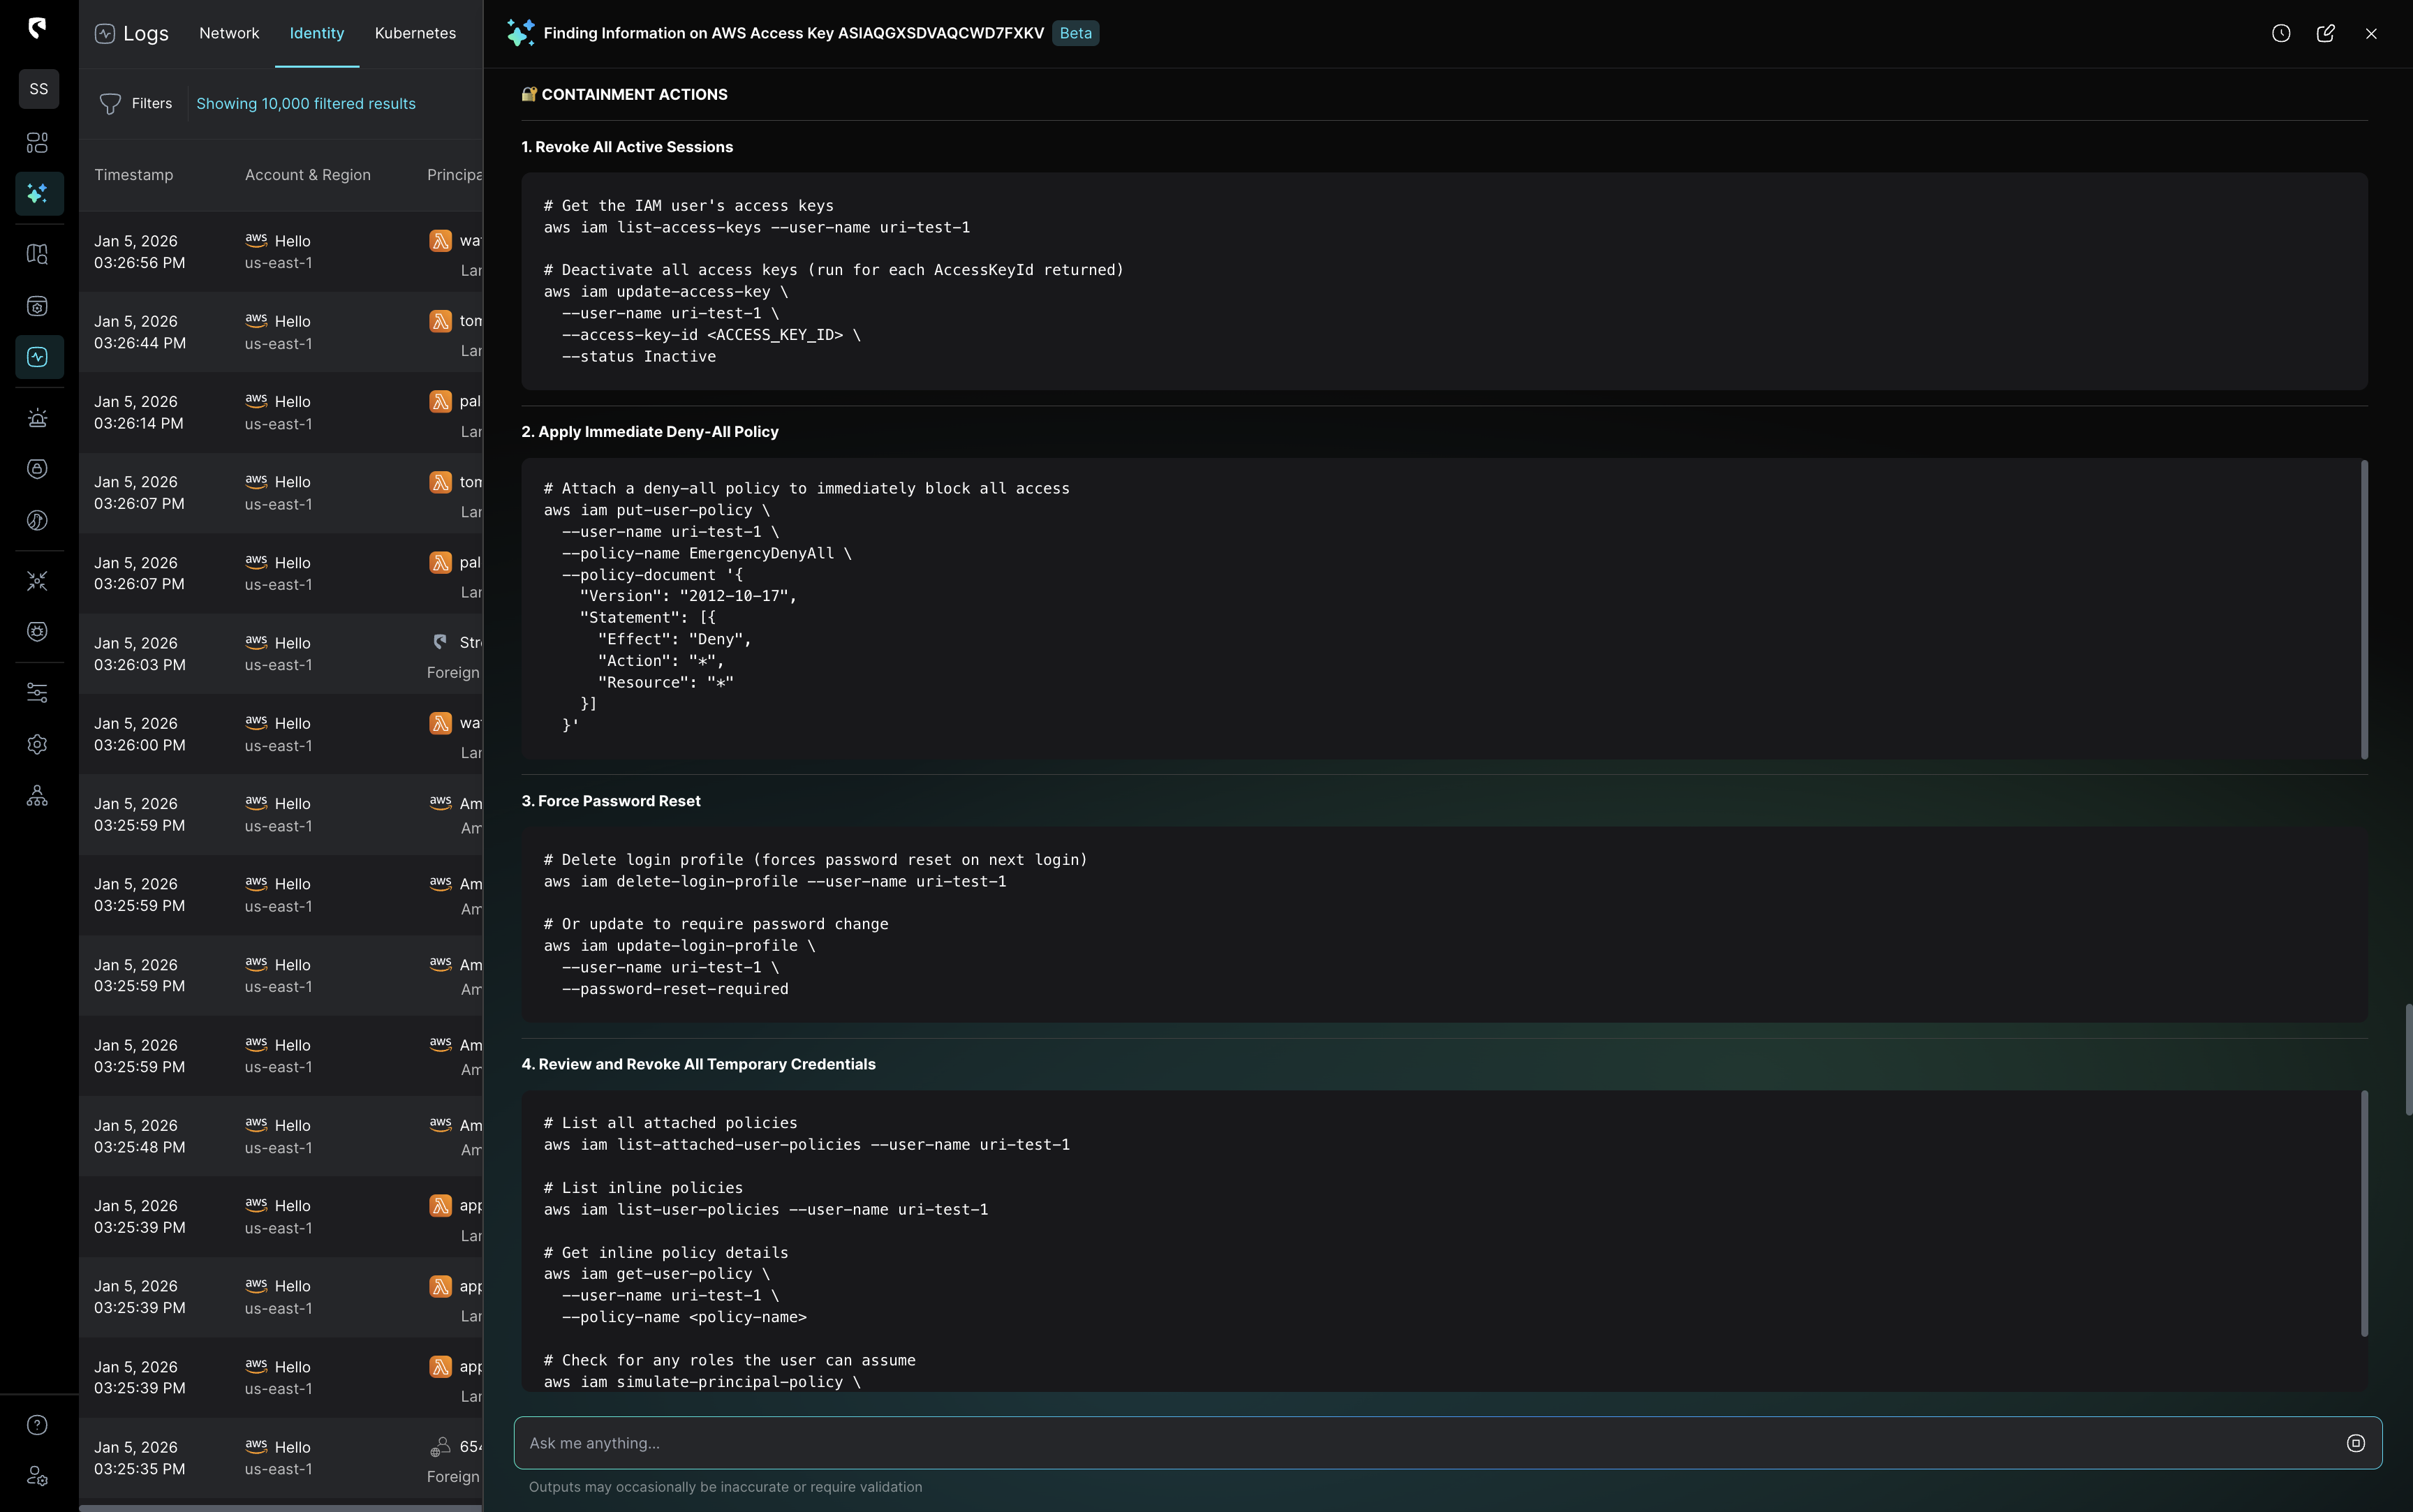
Task: Select the Identity tab
Action: (317, 33)
